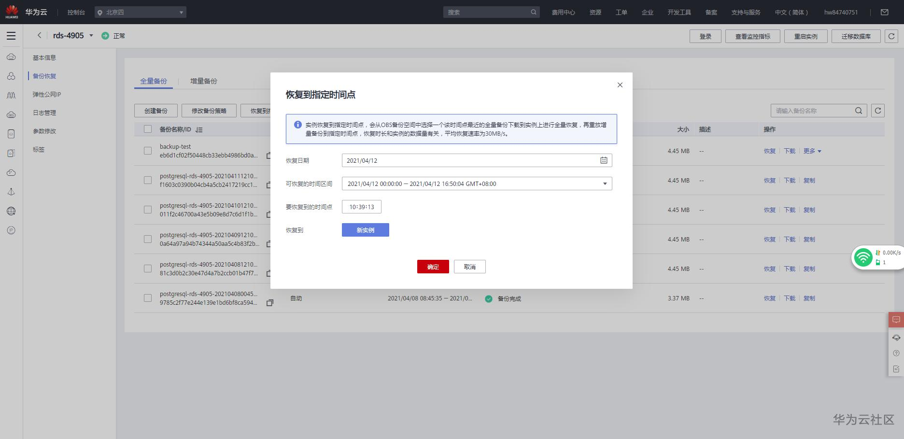Image resolution: width=904 pixels, height=439 pixels.
Task: Open 参数修改 in the side menu
Action: [44, 131]
